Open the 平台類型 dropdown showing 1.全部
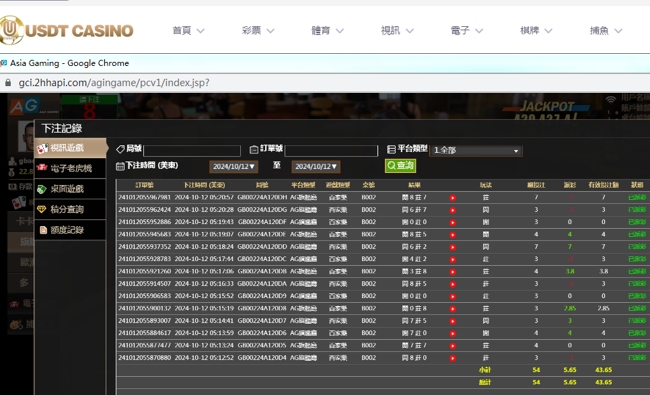This screenshot has width=650, height=395. [x=476, y=151]
